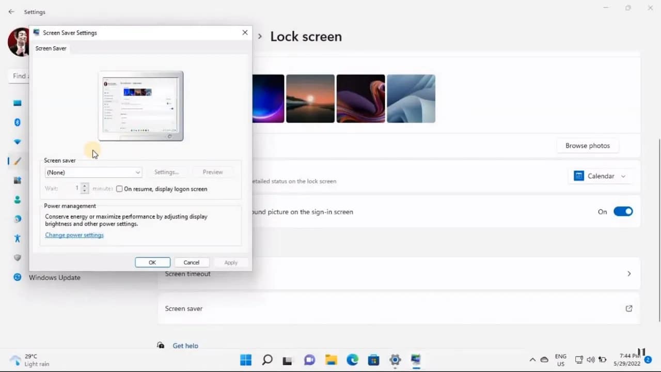The width and height of the screenshot is (661, 372).
Task: Click the Browse photos button
Action: 587,145
